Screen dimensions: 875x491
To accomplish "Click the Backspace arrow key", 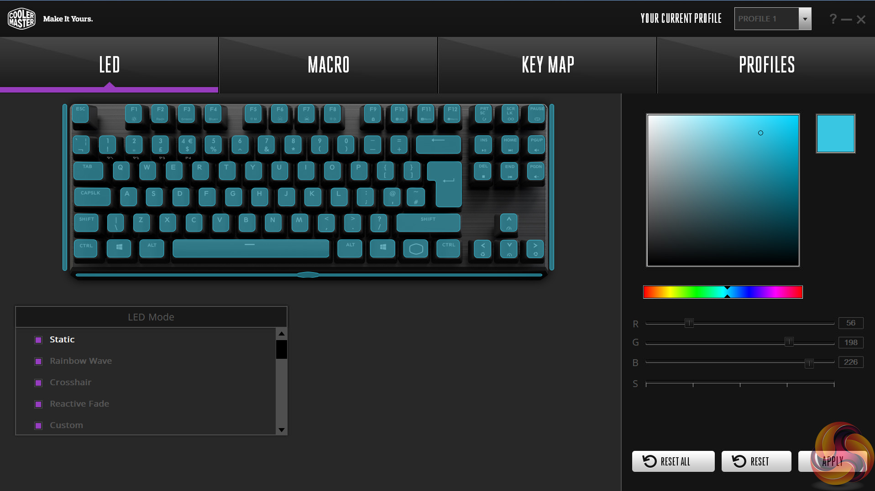I will coord(438,145).
